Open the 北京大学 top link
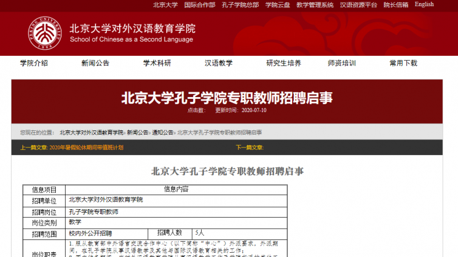The width and height of the screenshot is (458, 257). [165, 5]
